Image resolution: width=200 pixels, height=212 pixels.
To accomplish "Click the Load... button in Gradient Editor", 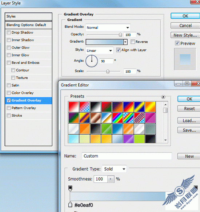I will pos(189,121).
